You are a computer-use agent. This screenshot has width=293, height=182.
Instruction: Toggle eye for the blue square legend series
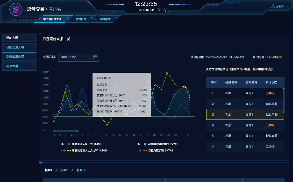pos(64,144)
